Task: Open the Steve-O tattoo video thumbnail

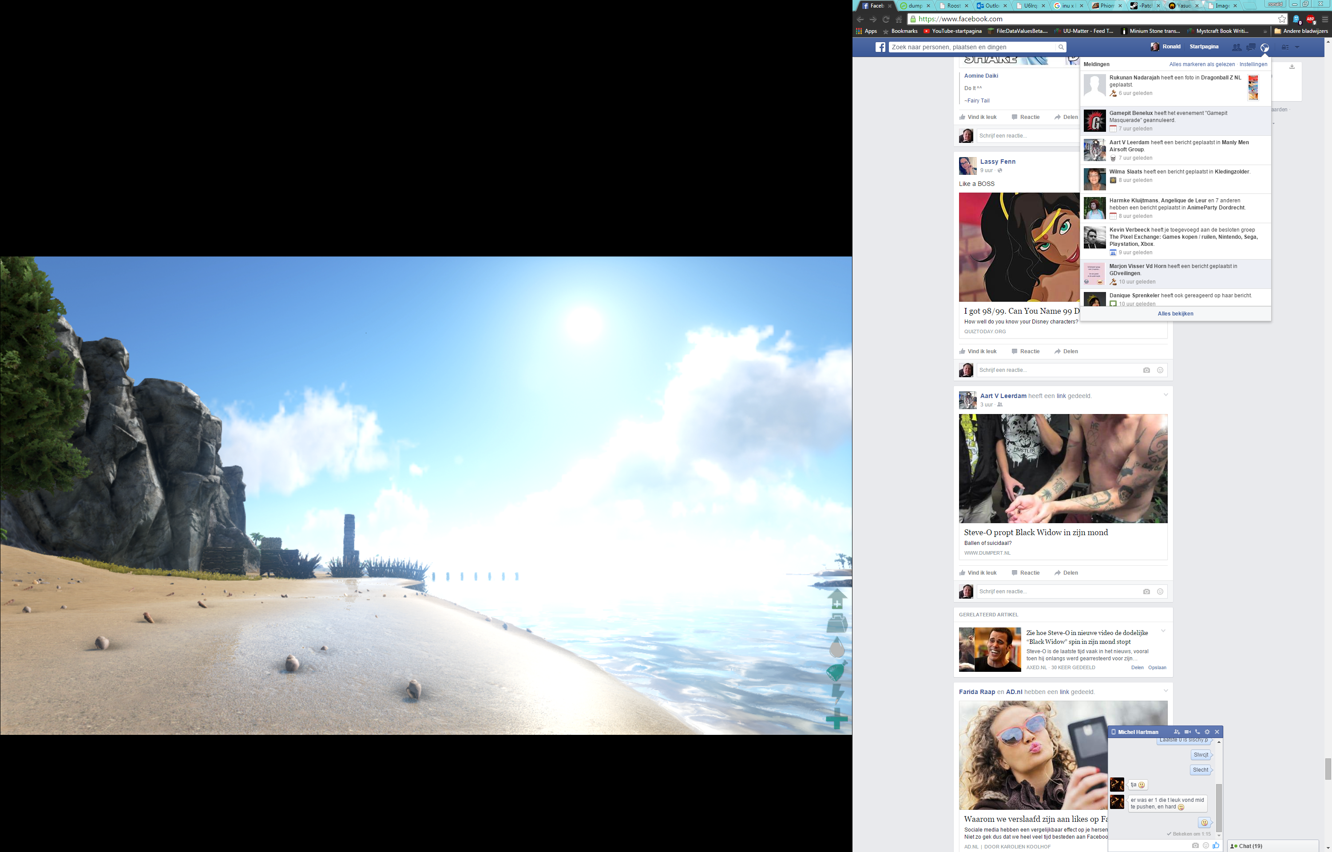Action: tap(1063, 468)
